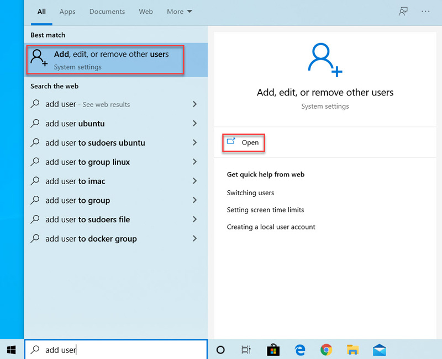Switch to the Web search tab
442x359 pixels.
[145, 11]
